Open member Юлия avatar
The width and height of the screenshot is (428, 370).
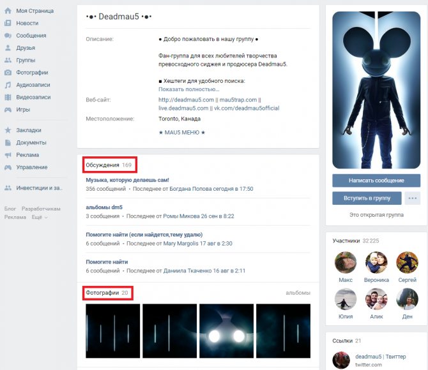346,299
